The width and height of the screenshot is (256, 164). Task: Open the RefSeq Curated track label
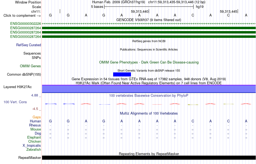click(29, 45)
